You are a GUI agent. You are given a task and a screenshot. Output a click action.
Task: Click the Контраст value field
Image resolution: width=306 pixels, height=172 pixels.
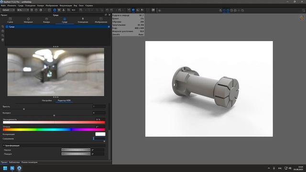coord(99,113)
